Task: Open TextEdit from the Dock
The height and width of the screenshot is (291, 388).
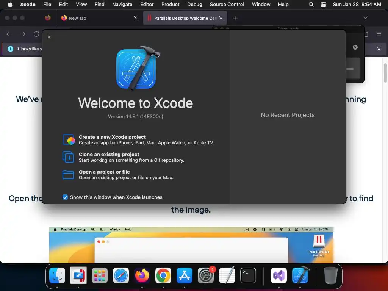Action: (x=227, y=275)
